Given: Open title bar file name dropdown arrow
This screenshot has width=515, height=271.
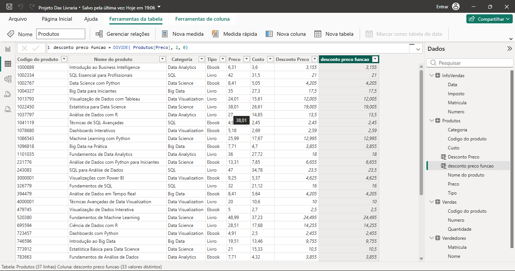Looking at the screenshot, I should coord(159,7).
